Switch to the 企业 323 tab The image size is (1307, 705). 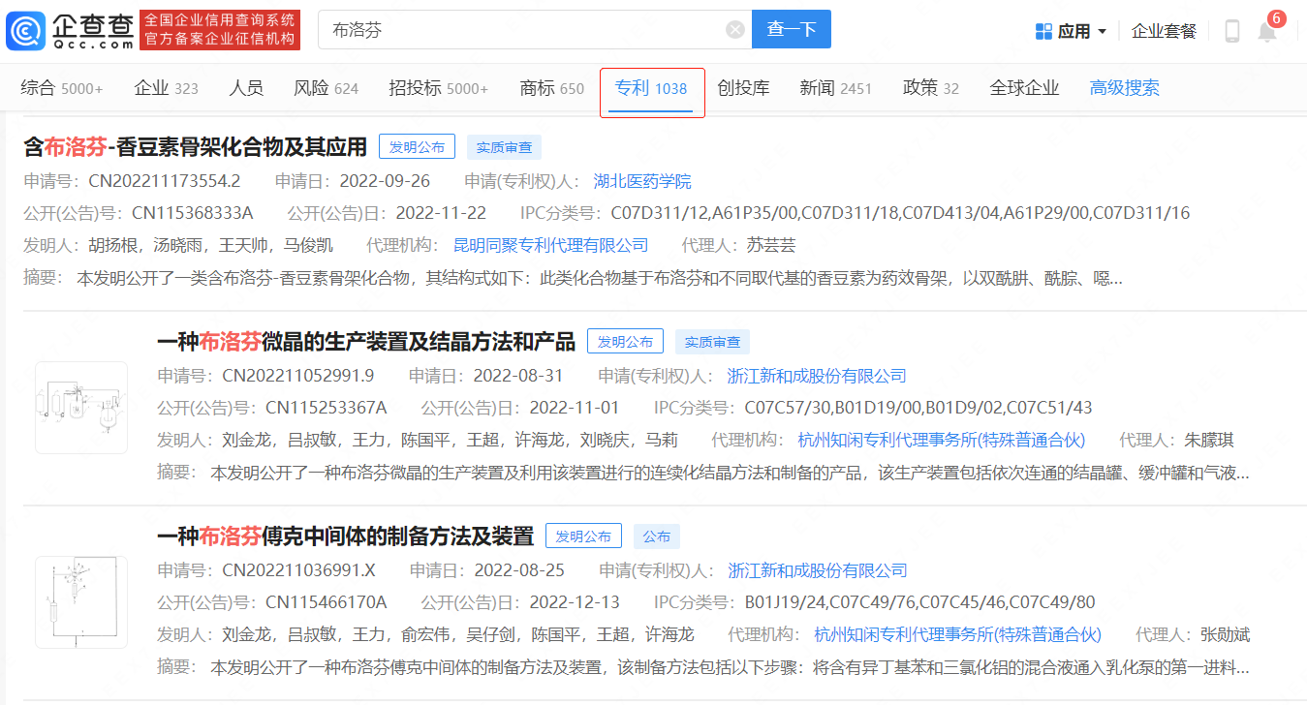[x=166, y=88]
